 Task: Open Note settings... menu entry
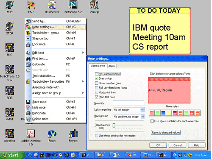click(x=56, y=27)
